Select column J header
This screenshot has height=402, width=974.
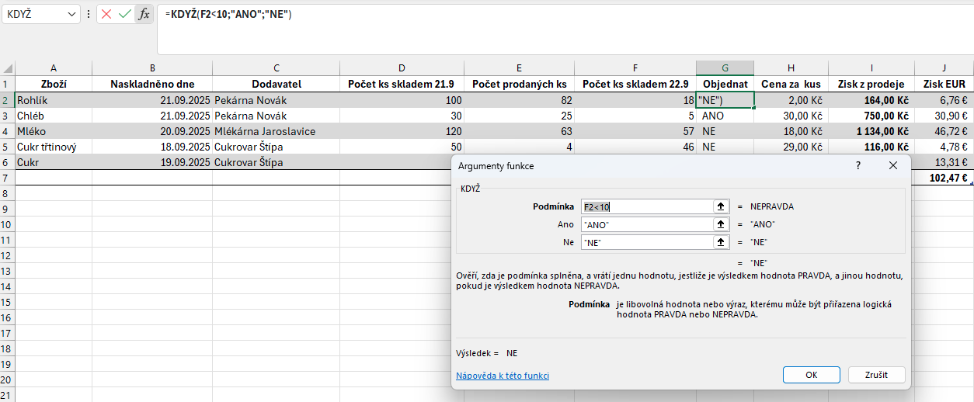pos(944,68)
